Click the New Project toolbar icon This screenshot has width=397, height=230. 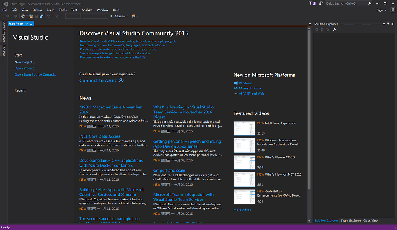(23, 16)
